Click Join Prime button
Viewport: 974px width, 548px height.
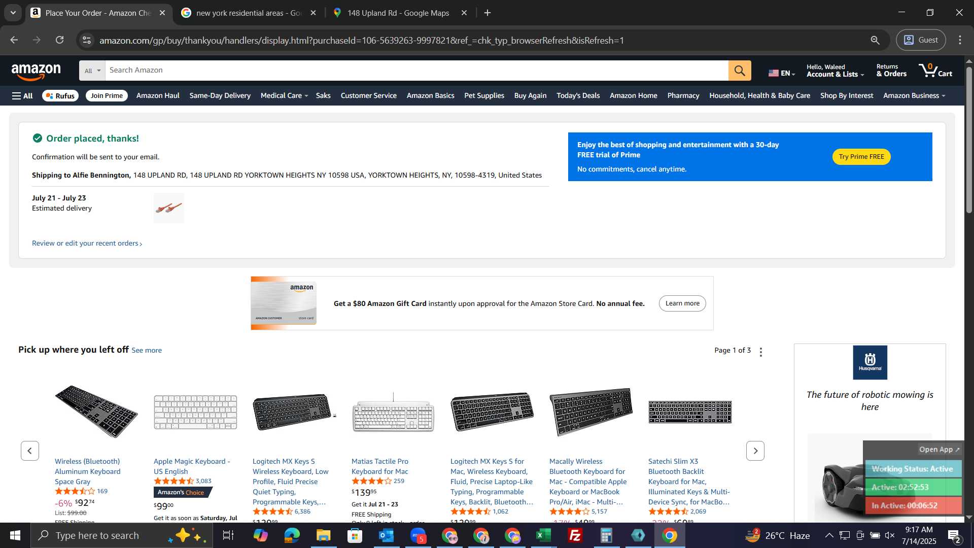107,95
